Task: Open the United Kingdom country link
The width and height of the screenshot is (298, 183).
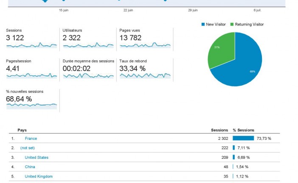Action: point(39,176)
